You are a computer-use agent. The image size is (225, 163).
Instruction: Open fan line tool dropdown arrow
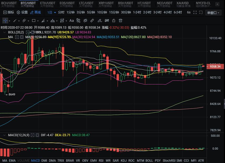[x=47, y=21]
